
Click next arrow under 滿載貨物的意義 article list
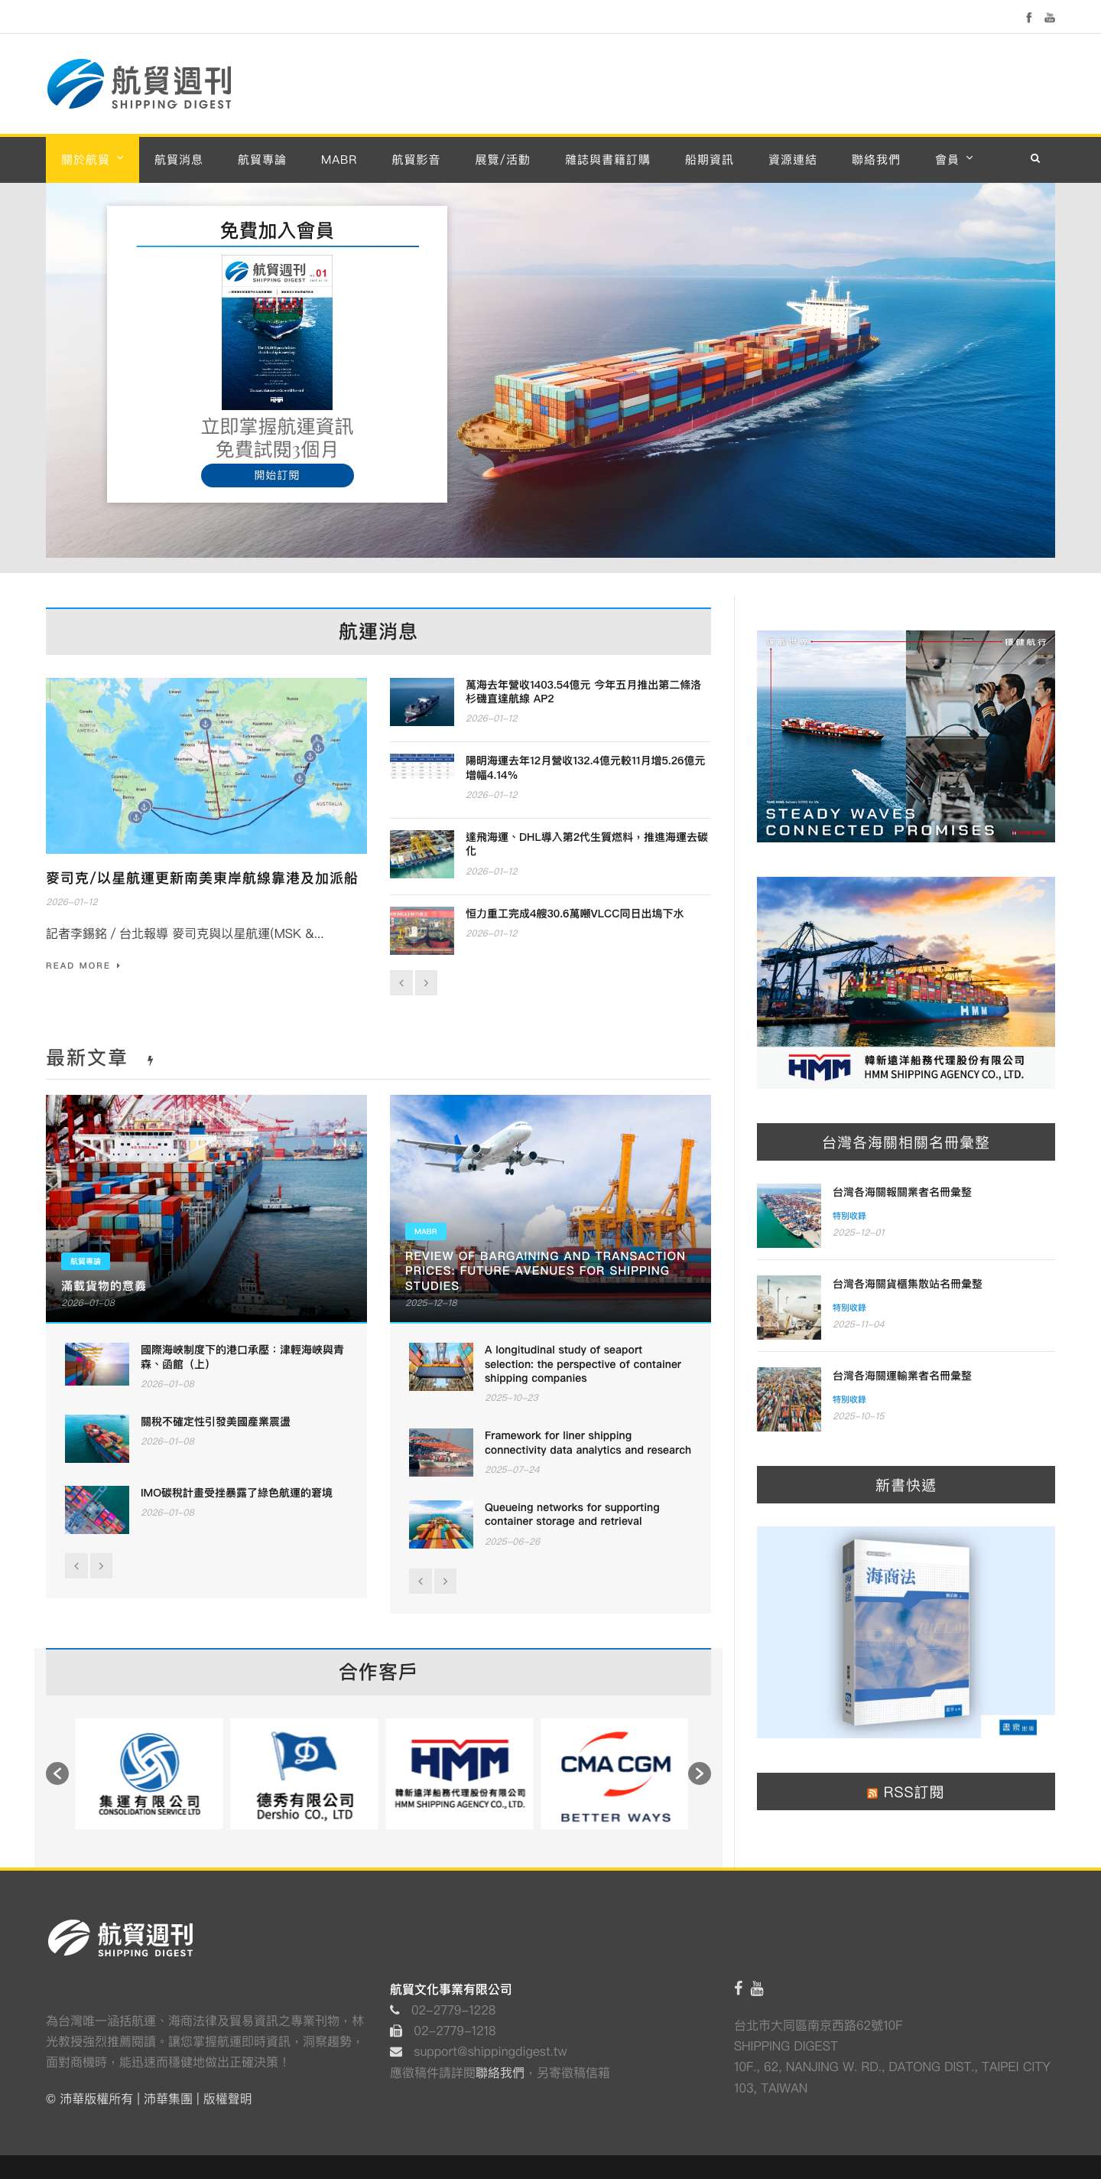(x=102, y=1565)
